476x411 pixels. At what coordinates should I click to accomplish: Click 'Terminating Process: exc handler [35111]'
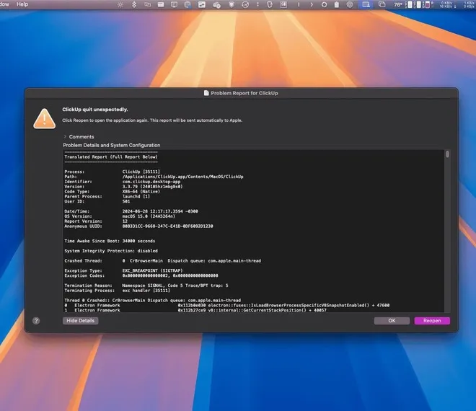pos(117,291)
